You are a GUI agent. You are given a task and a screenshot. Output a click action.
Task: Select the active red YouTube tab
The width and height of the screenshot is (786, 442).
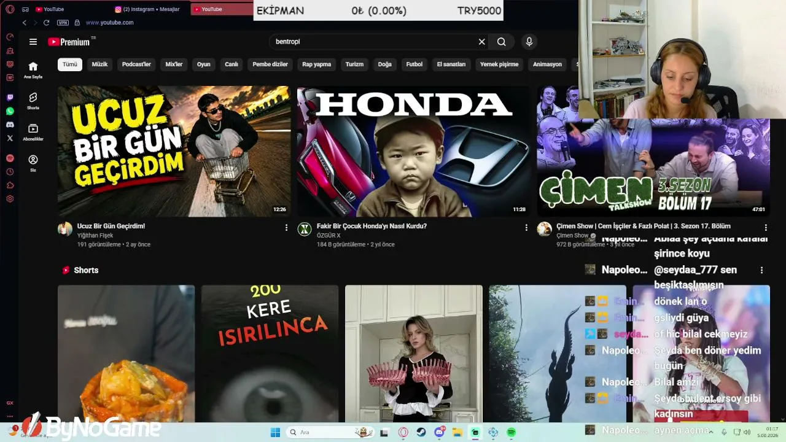click(221, 9)
